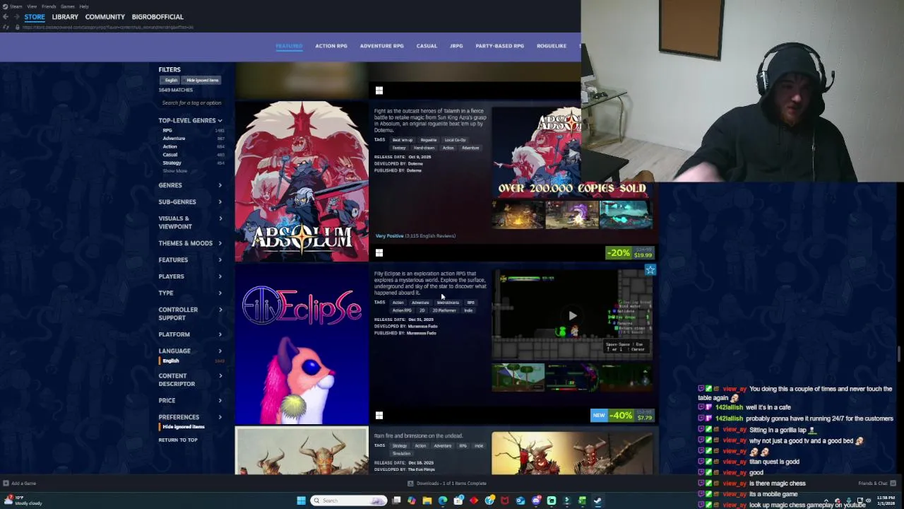The width and height of the screenshot is (904, 509).
Task: Expand the Visuals & Viewpoint section
Action: (x=190, y=223)
